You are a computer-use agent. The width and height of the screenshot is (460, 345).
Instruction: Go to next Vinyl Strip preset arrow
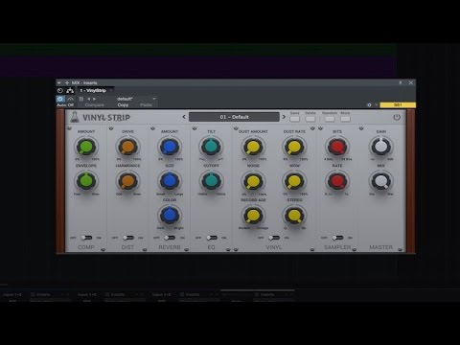pyautogui.click(x=284, y=117)
